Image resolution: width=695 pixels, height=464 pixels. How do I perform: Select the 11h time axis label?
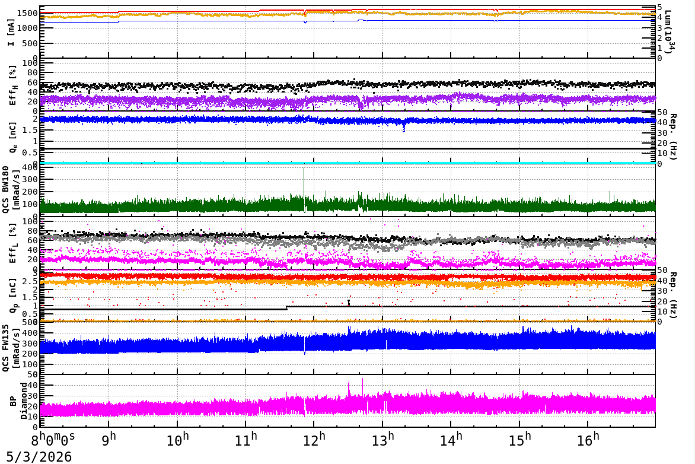(x=246, y=439)
